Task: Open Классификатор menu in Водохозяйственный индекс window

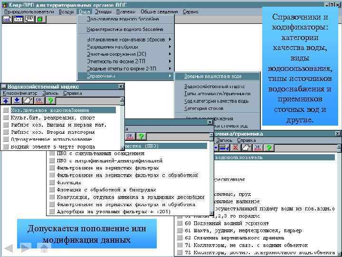Action: [x=20, y=93]
